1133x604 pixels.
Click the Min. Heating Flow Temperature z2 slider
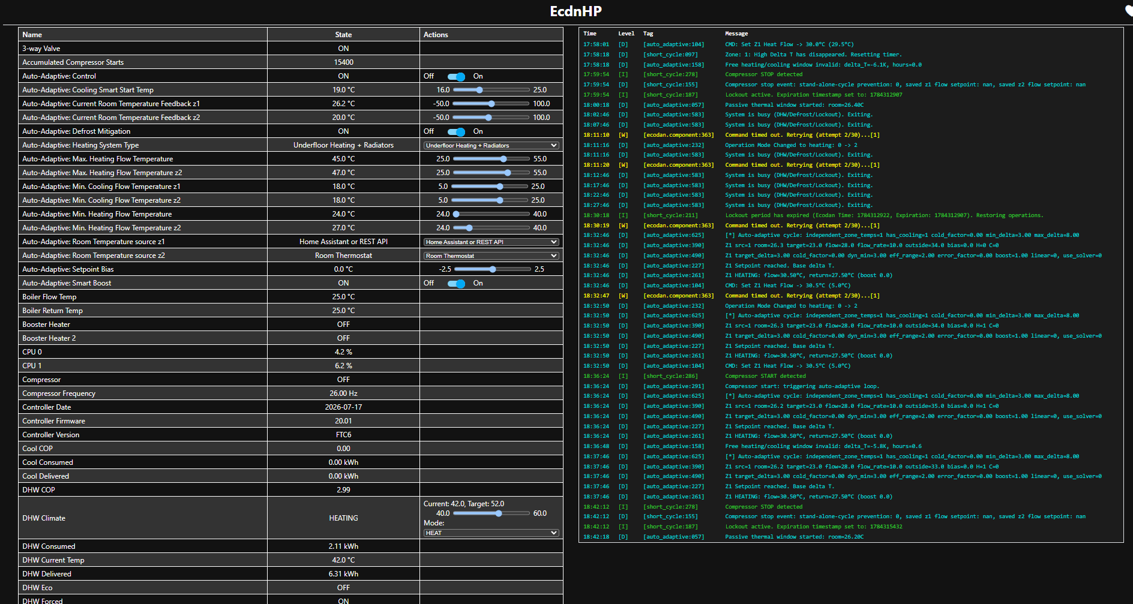coord(491,228)
